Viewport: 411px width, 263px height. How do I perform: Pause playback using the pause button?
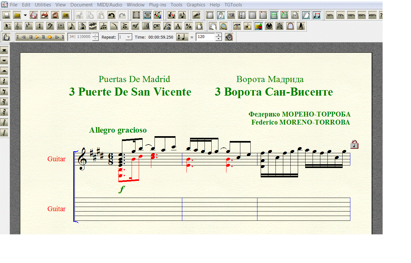click(x=43, y=37)
